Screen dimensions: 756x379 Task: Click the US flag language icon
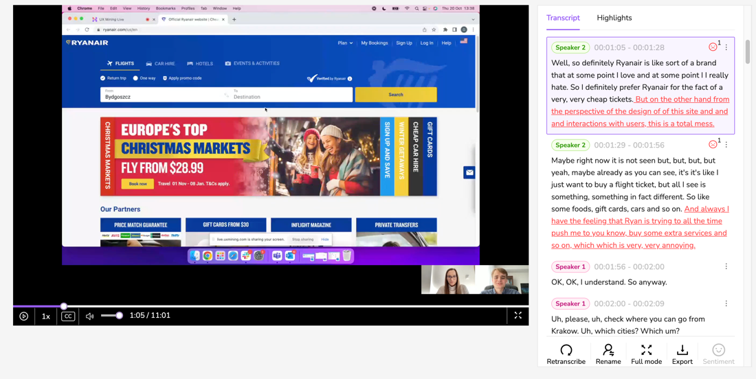coord(464,41)
